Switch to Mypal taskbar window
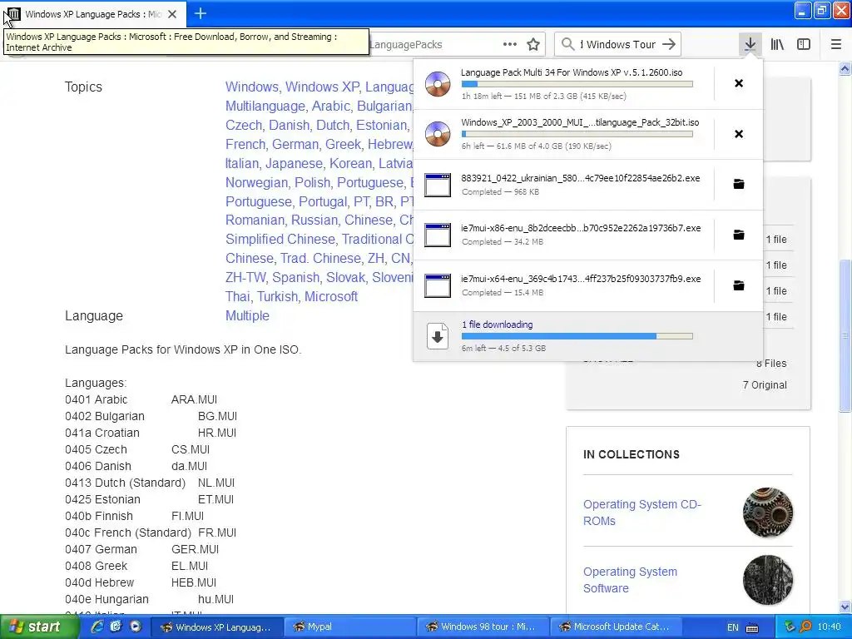Screen dimensions: 852x639 pyautogui.click(x=350, y=627)
